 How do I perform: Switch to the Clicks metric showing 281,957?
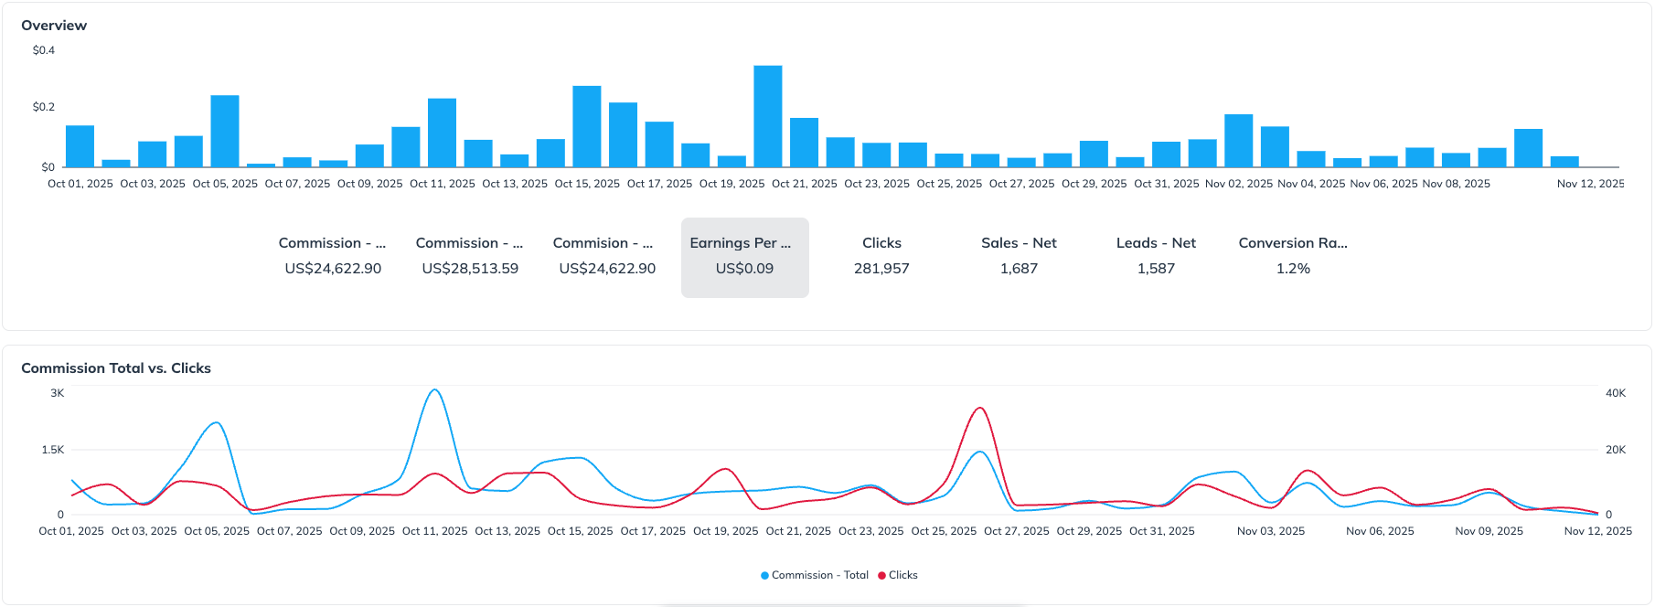click(x=881, y=257)
